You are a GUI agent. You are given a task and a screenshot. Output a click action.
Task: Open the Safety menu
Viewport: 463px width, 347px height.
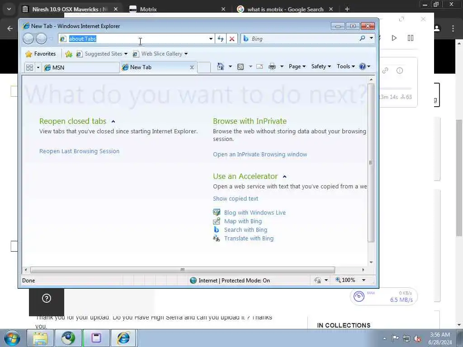[x=321, y=66]
